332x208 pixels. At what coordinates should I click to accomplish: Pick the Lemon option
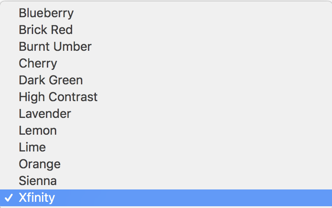[x=38, y=130]
